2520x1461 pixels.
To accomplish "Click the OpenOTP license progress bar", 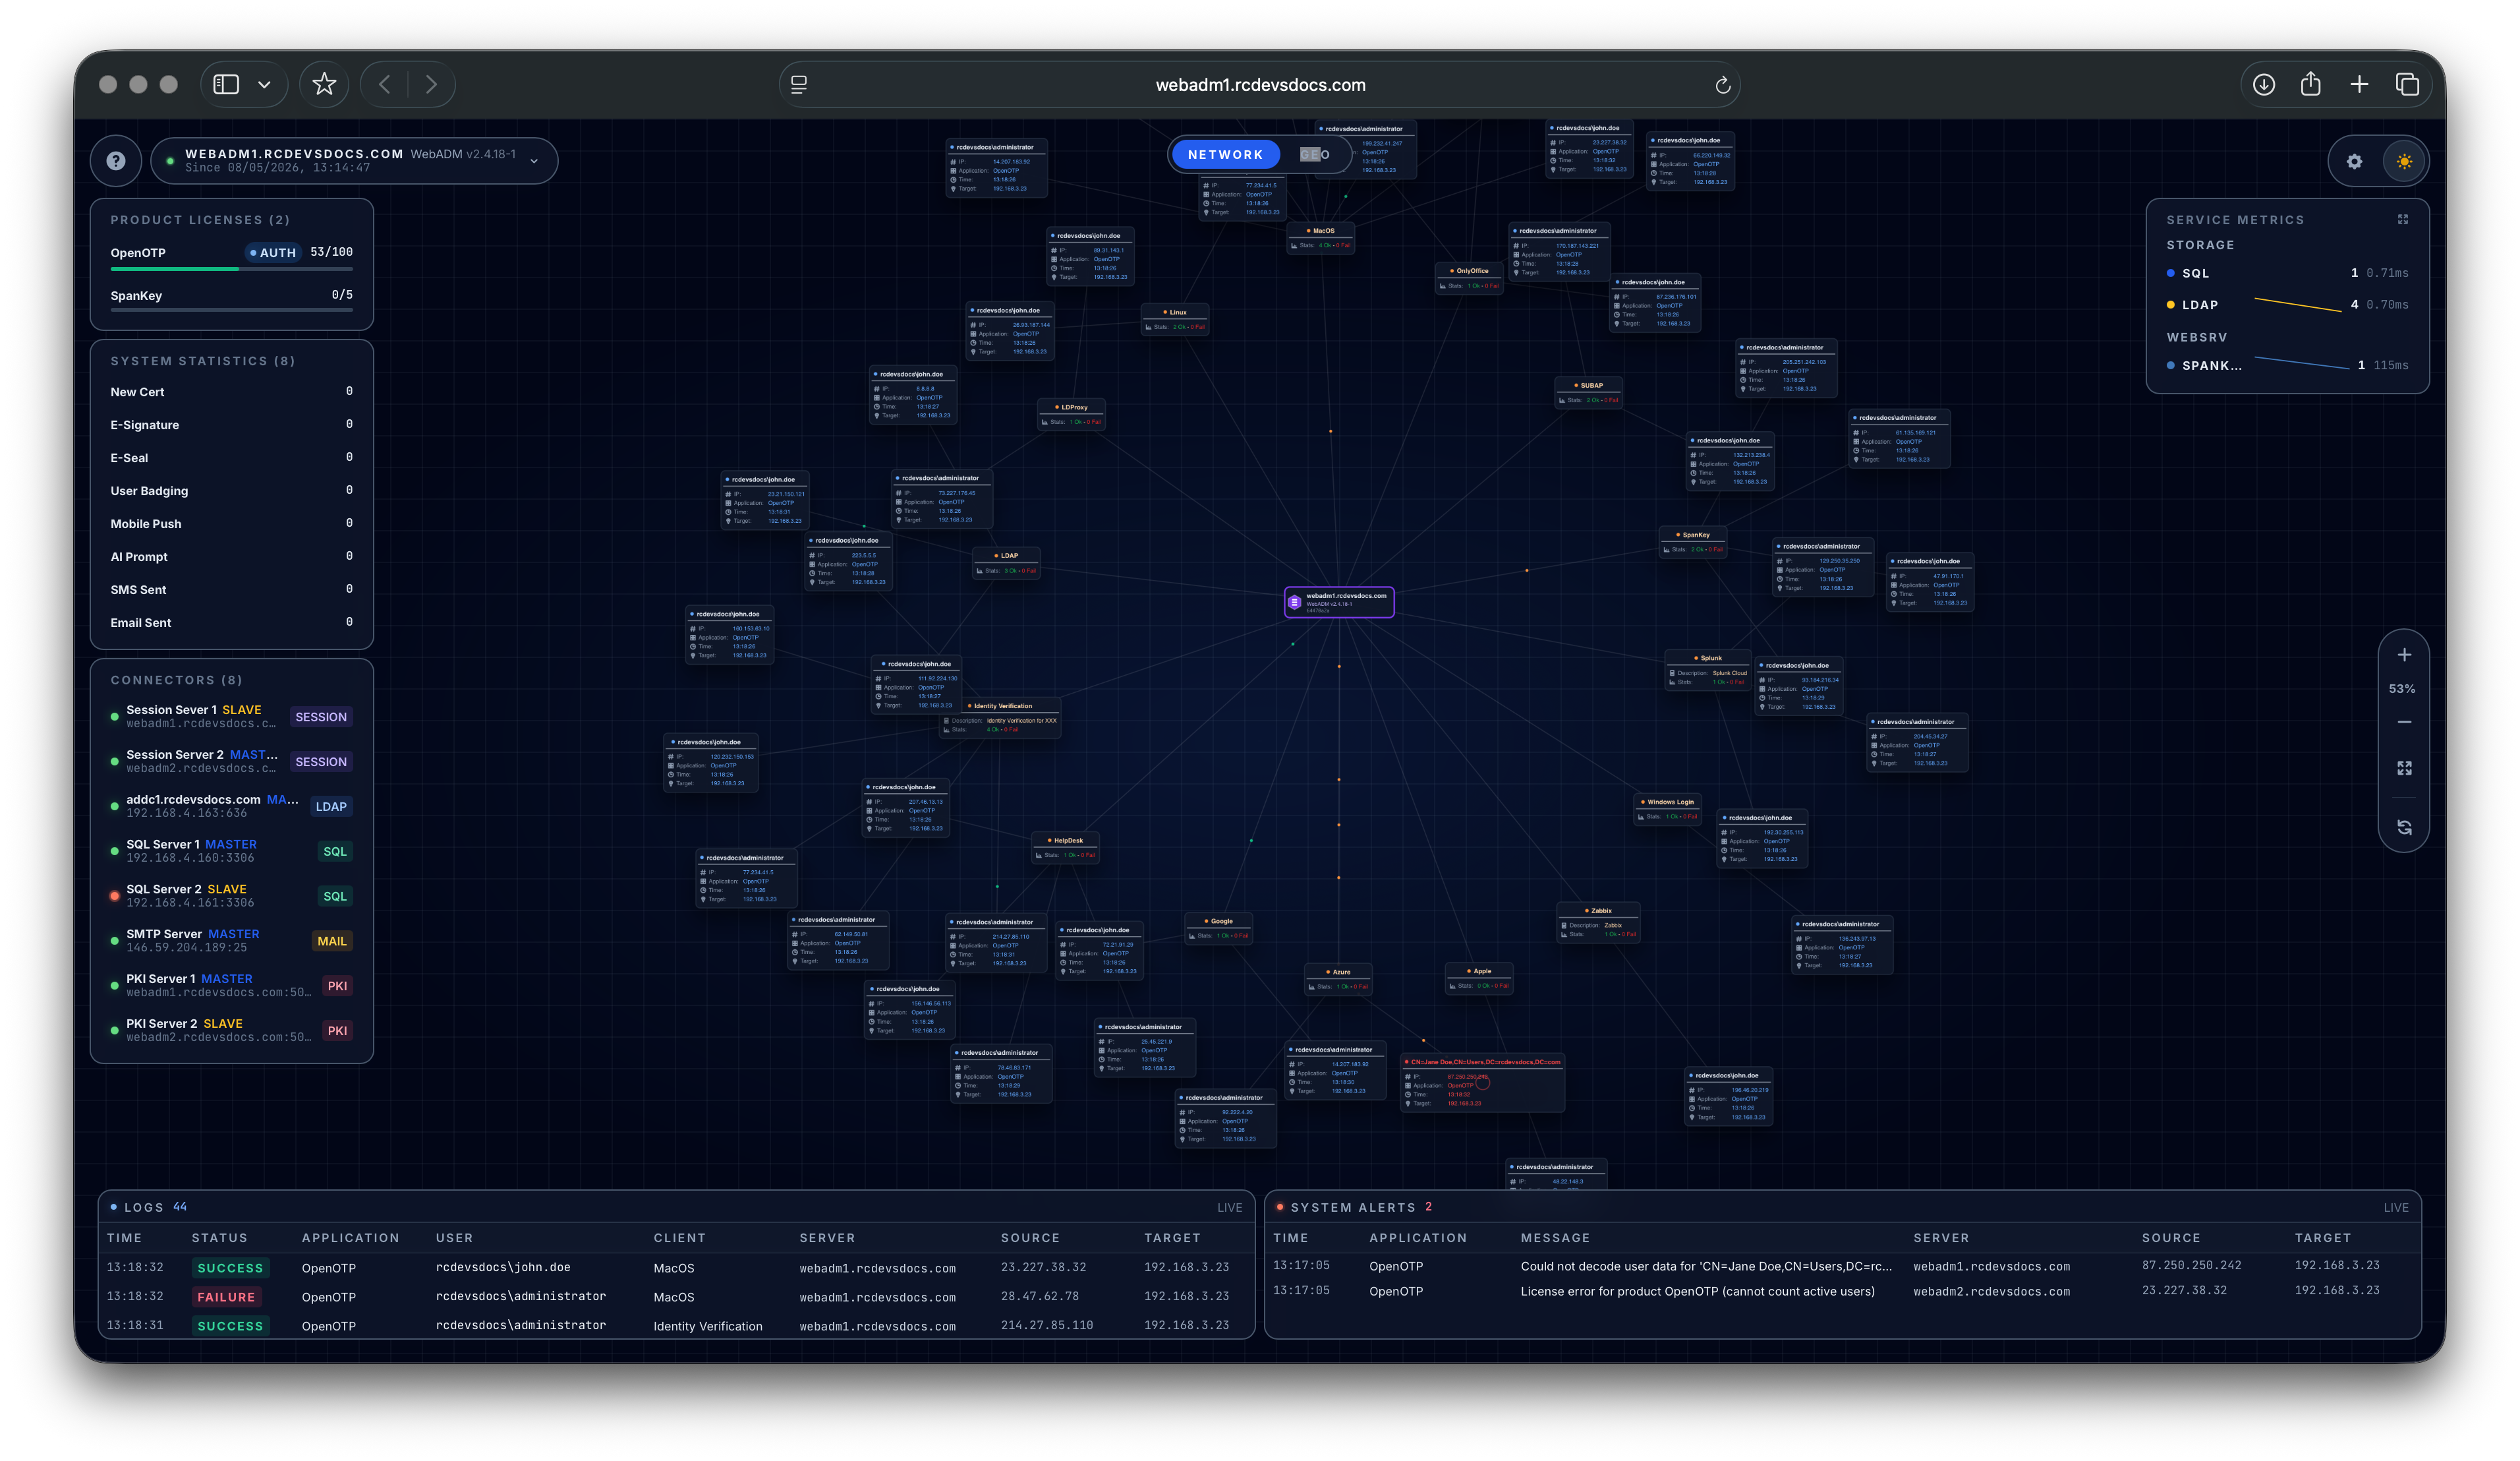I will (x=231, y=269).
